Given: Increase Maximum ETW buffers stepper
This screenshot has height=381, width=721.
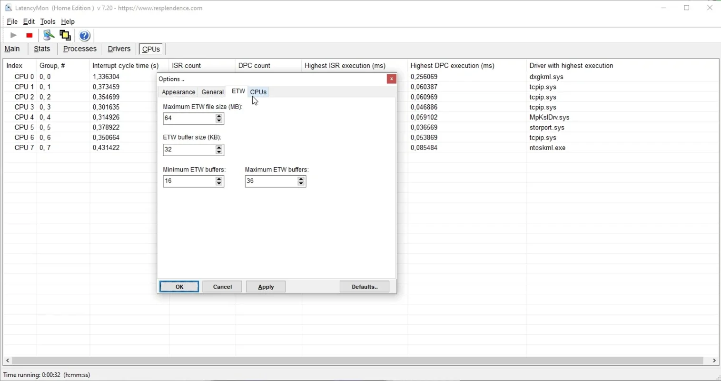Looking at the screenshot, I should [301, 179].
